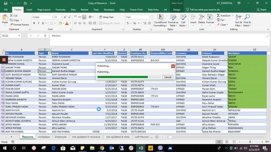This screenshot has height=152, width=271.
Task: Click the Format Painter tool
Action: 19,24
